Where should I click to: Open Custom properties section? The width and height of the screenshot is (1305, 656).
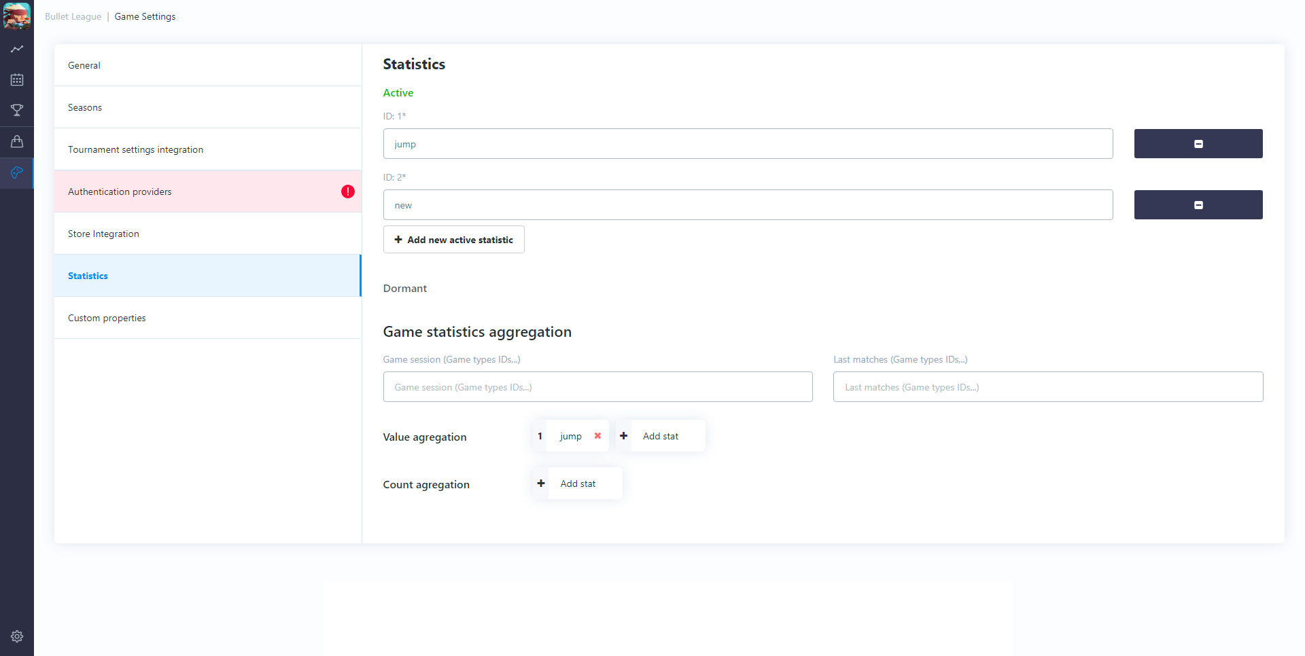[x=107, y=318]
